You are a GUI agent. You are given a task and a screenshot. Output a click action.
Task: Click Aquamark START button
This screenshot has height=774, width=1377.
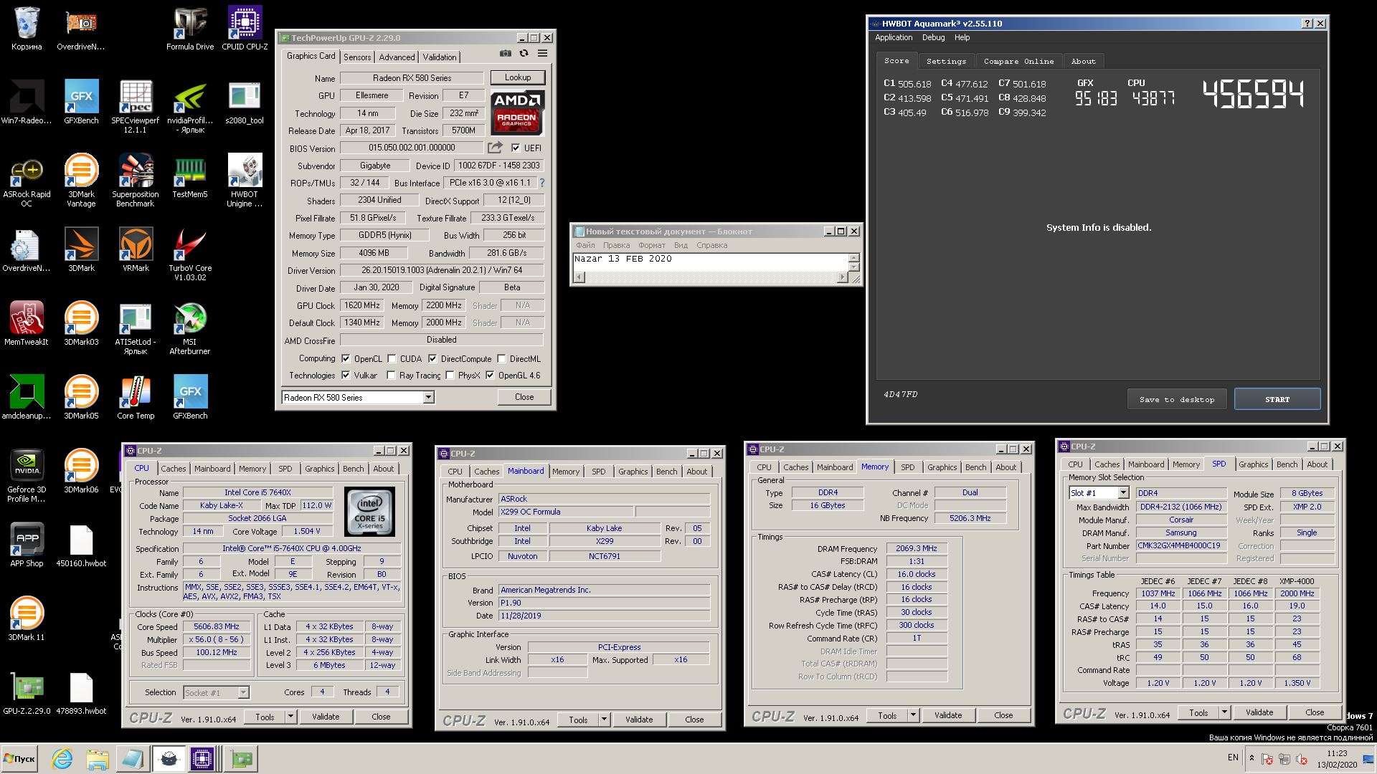(x=1277, y=400)
